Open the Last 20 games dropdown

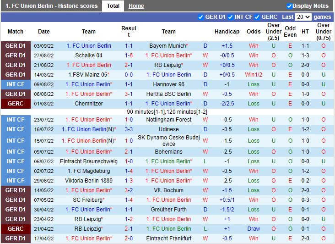tap(303, 17)
